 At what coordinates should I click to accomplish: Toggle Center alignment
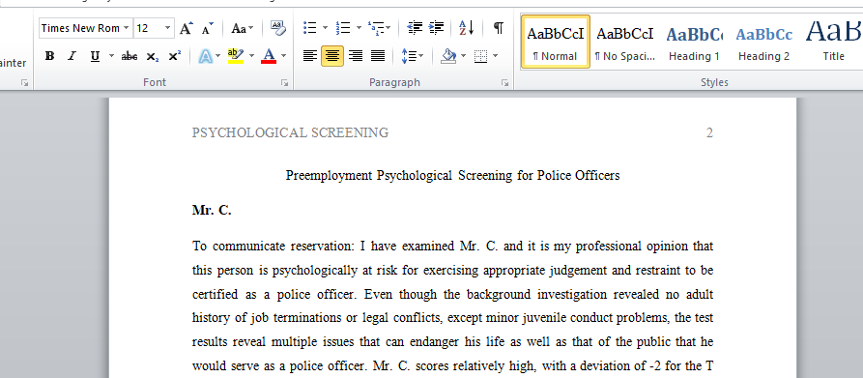(x=332, y=55)
